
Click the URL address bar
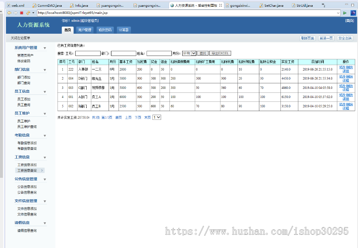coord(187,13)
